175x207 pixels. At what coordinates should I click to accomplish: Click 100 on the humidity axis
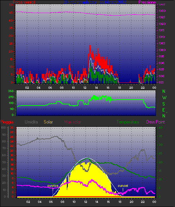[x=3, y=128]
